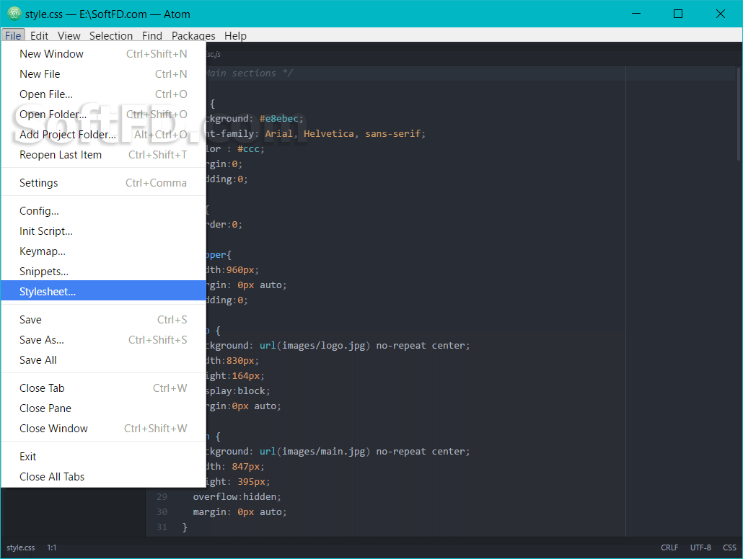Select Open Folder... menu entry
The height and width of the screenshot is (559, 743).
pos(103,114)
